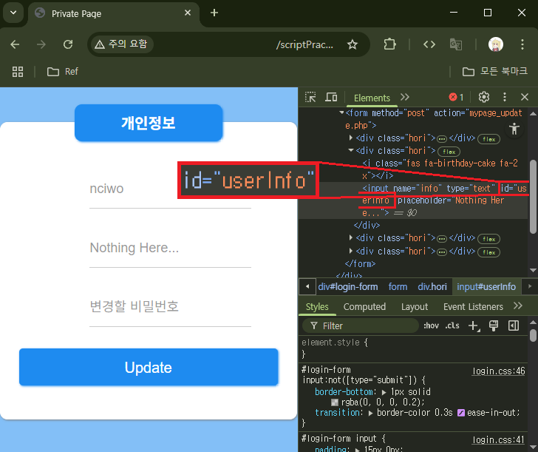Click the flex badge on expanded hori div

(x=449, y=152)
